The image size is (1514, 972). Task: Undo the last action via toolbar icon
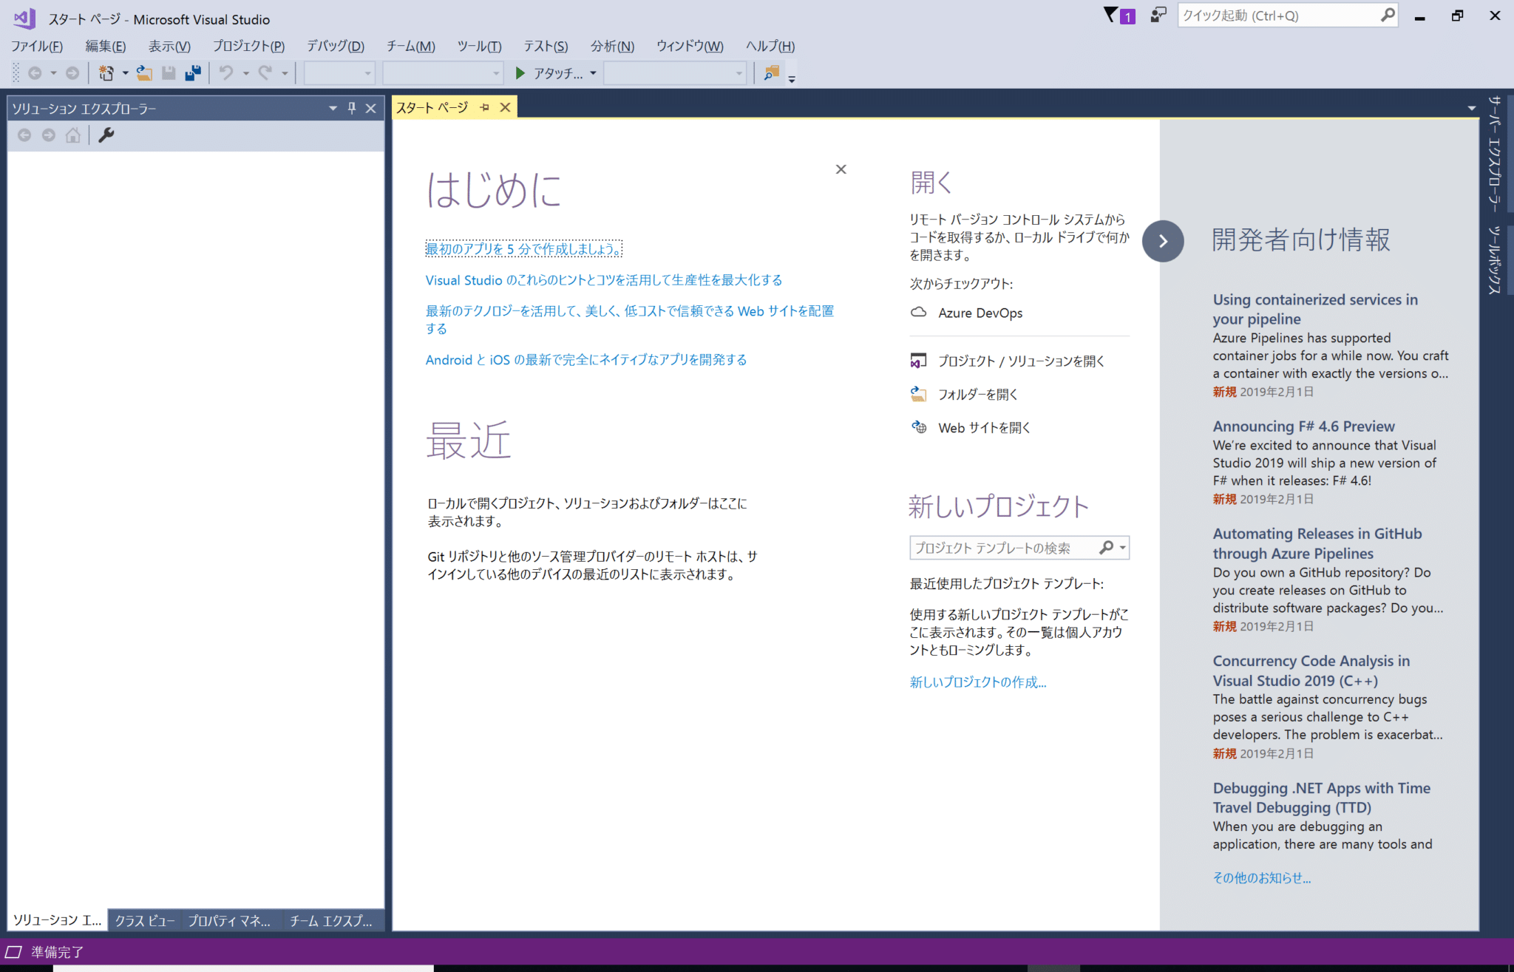click(x=226, y=72)
